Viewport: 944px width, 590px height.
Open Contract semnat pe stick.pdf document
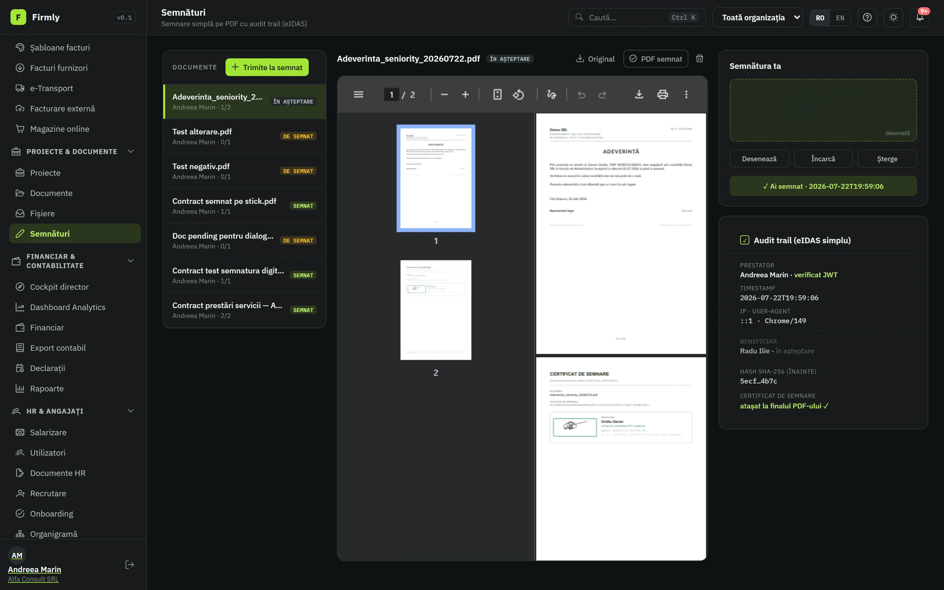[245, 206]
